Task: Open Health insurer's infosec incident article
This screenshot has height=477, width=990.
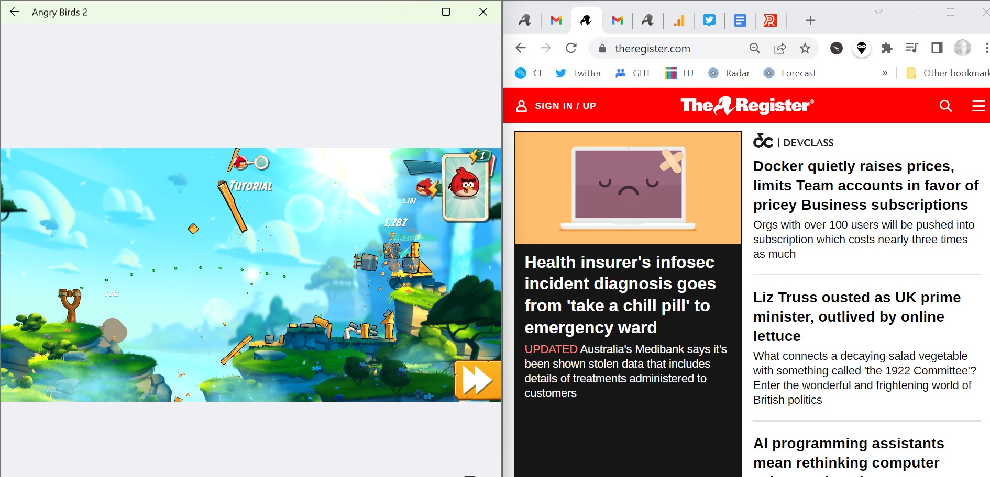Action: click(x=620, y=294)
